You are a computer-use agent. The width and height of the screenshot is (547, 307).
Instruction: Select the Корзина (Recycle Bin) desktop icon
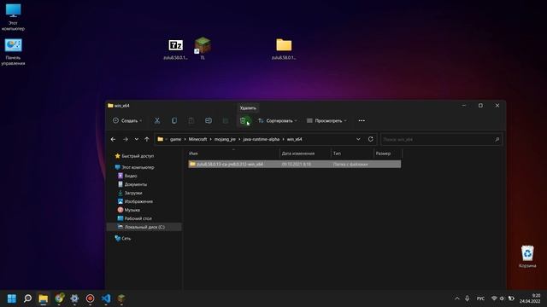[527, 257]
